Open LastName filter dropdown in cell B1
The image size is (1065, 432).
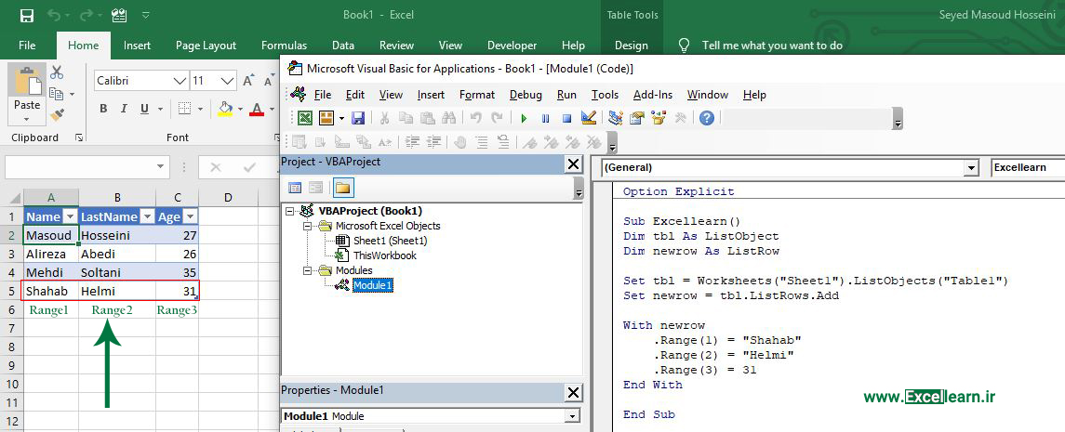147,217
